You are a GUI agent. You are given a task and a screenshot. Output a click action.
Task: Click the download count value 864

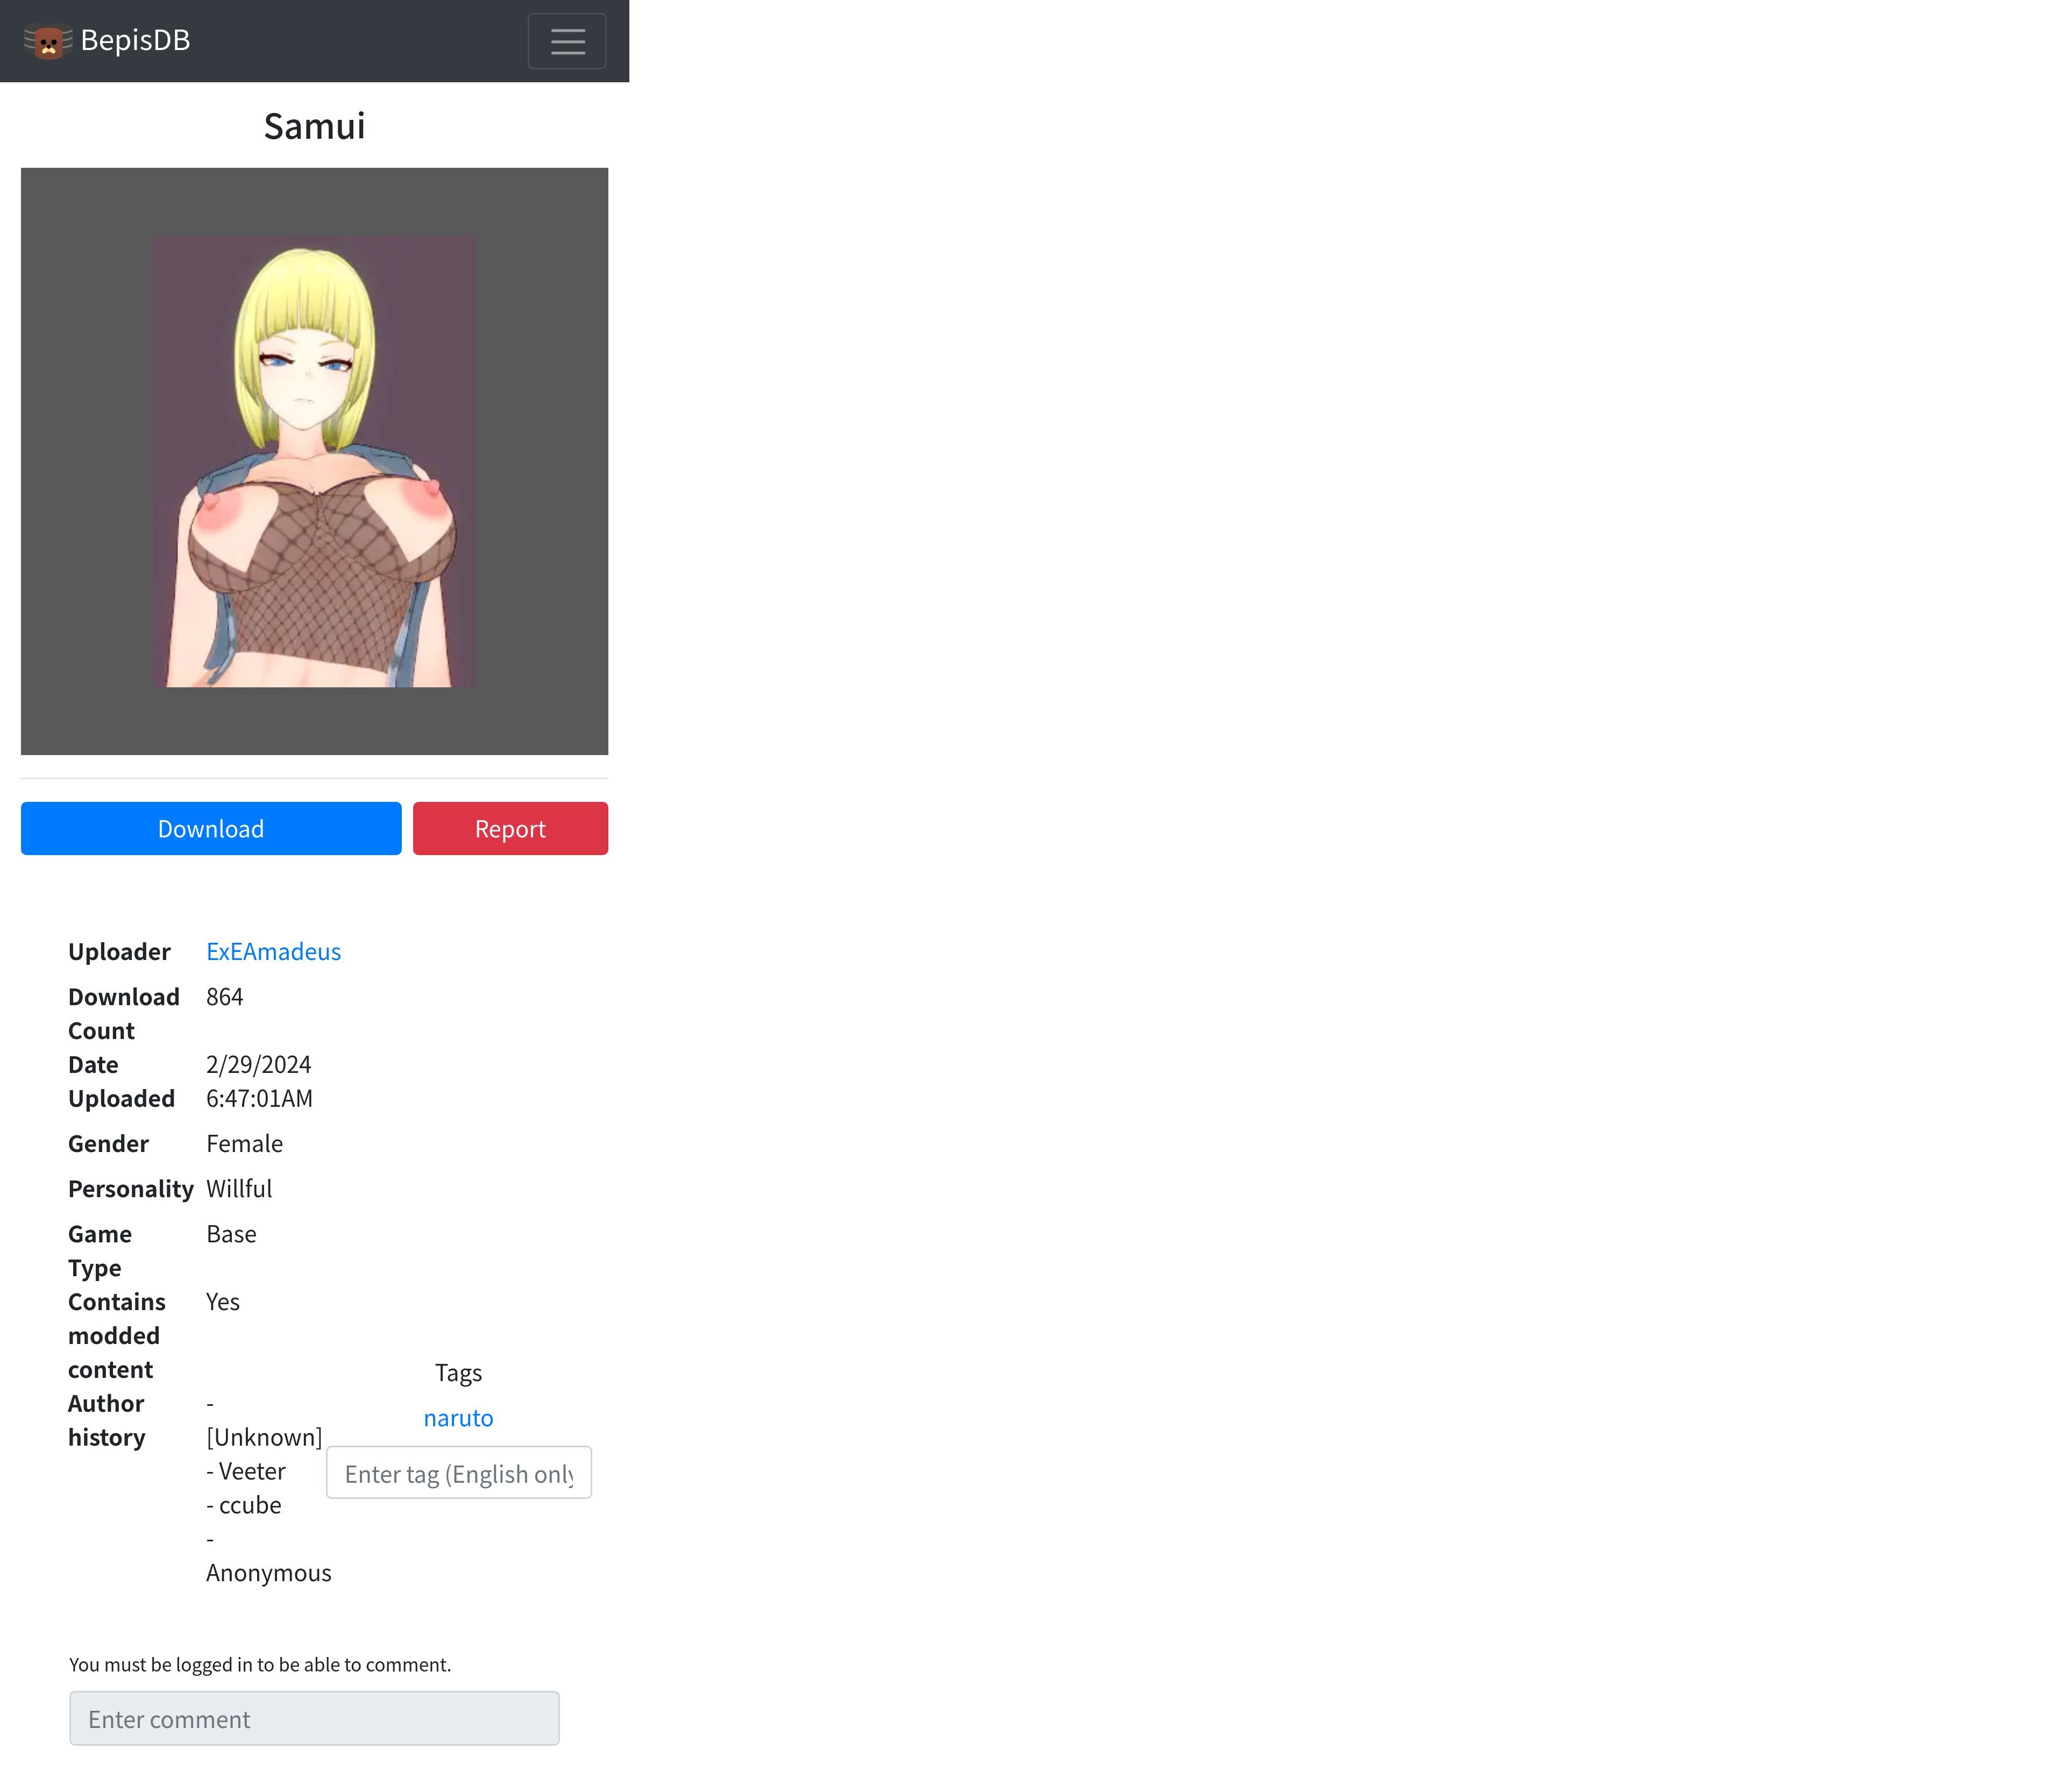click(x=225, y=996)
